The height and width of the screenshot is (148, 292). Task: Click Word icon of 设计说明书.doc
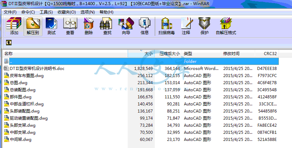coord(6,68)
